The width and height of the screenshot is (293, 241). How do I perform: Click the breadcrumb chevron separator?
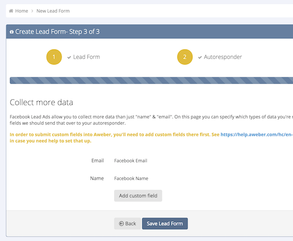(x=32, y=11)
